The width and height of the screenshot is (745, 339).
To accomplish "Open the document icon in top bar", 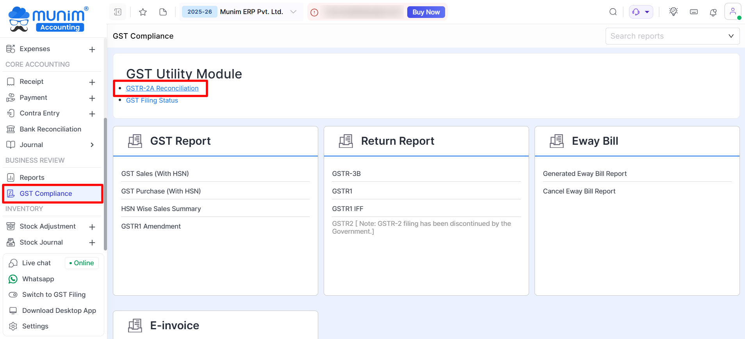I will click(163, 12).
